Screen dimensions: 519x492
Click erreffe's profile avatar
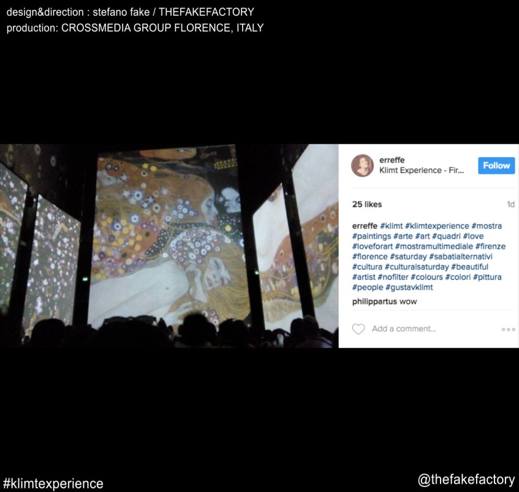coord(362,165)
